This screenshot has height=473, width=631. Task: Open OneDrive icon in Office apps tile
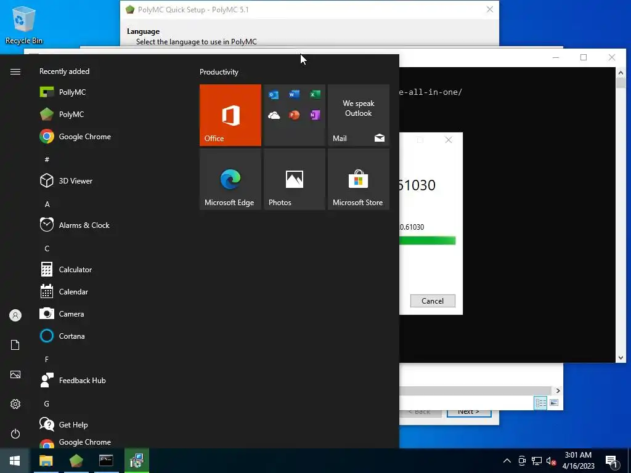click(x=274, y=115)
